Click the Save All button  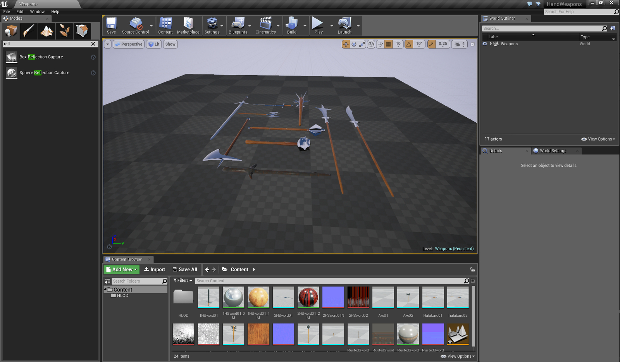coord(185,269)
